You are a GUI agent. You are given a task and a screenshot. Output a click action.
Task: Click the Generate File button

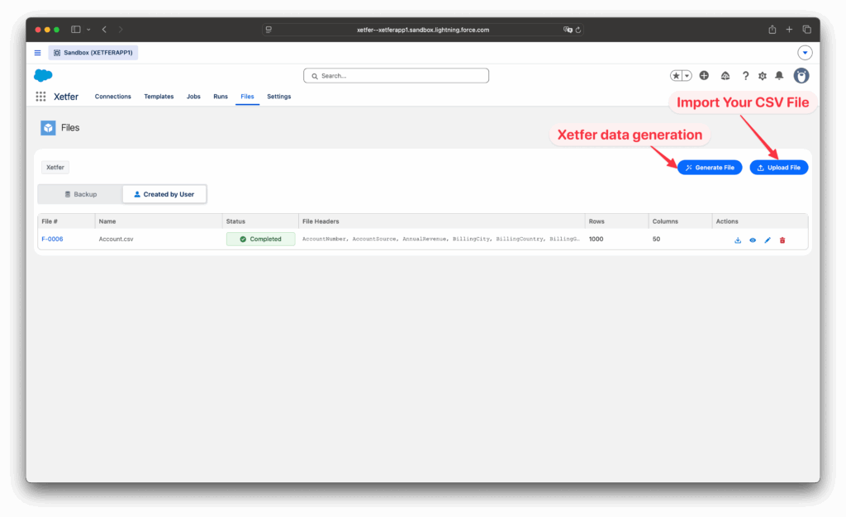pyautogui.click(x=710, y=168)
